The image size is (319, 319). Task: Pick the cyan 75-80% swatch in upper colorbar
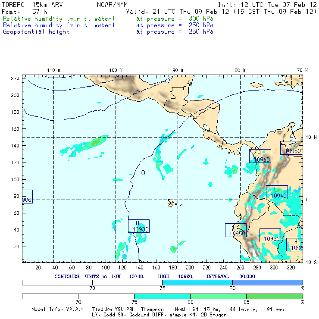coord(197,282)
